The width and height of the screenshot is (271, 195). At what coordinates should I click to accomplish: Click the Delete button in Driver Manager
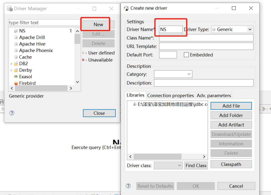98,44
